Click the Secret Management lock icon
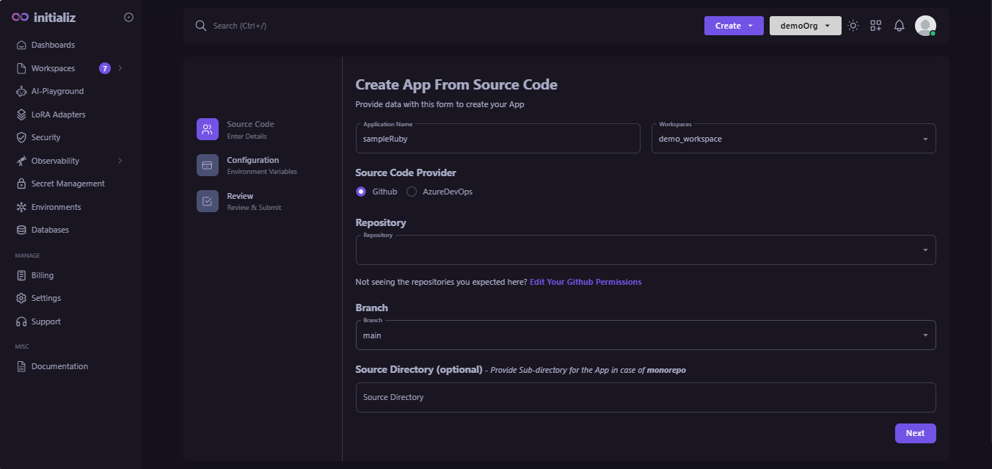The height and width of the screenshot is (469, 992). pos(21,183)
